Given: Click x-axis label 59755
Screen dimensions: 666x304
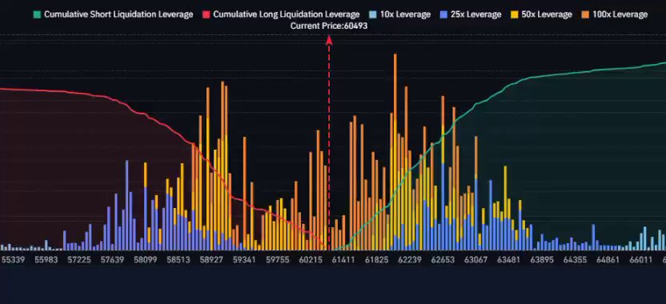Looking at the screenshot, I should coord(277,259).
